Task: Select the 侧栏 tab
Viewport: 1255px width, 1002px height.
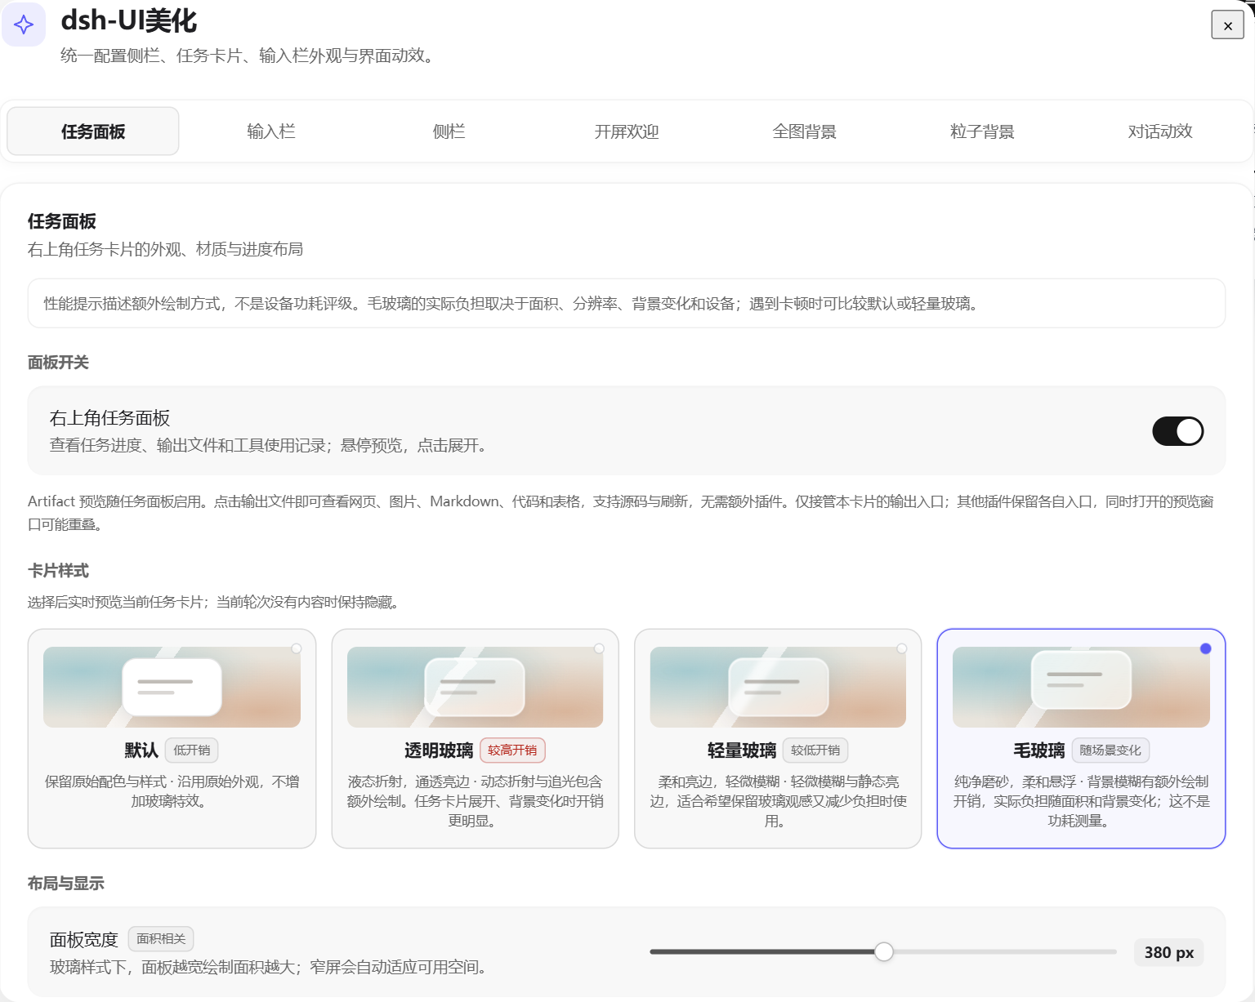Action: [x=449, y=131]
